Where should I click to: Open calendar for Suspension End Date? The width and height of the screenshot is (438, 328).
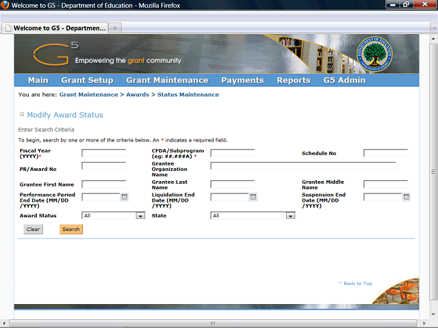tap(407, 197)
